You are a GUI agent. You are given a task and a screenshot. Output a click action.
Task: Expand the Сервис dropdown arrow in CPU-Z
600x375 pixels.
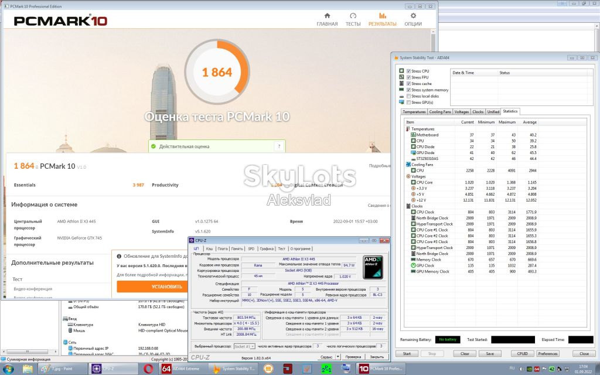[338, 357]
